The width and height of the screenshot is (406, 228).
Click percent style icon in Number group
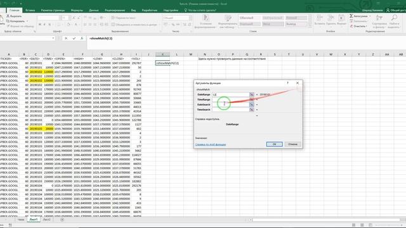tap(173, 25)
